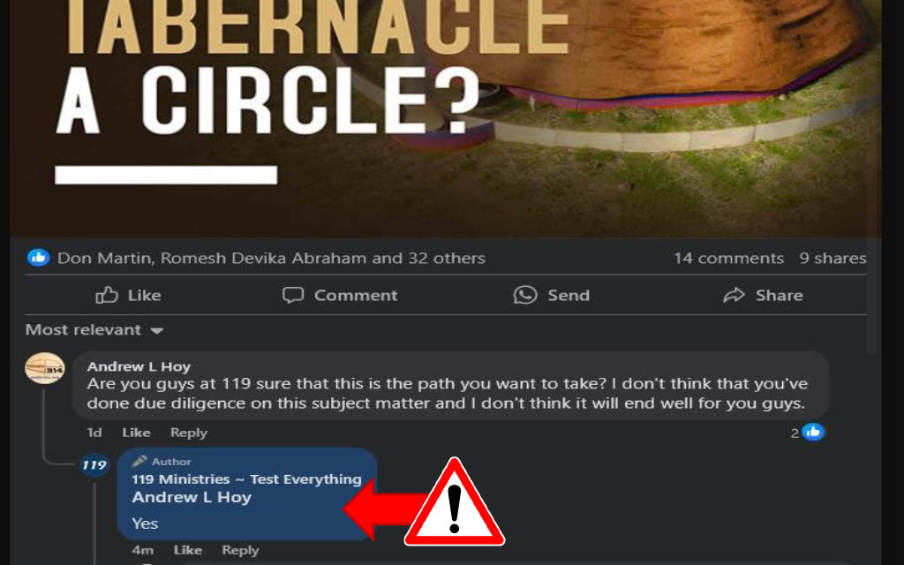View the 9 shares list
The height and width of the screenshot is (565, 904).
point(832,258)
